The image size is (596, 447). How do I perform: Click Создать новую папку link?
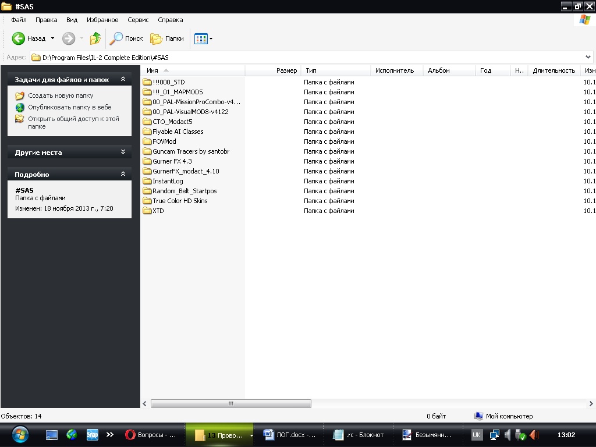pyautogui.click(x=61, y=96)
